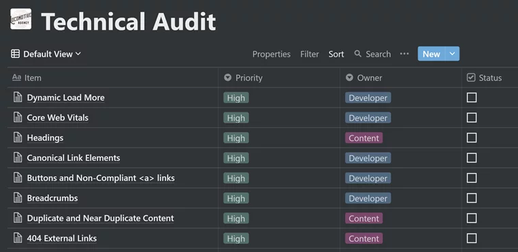Click the page icon beside Breadcrumbs
Viewport: 518px width, 252px height.
pos(18,198)
